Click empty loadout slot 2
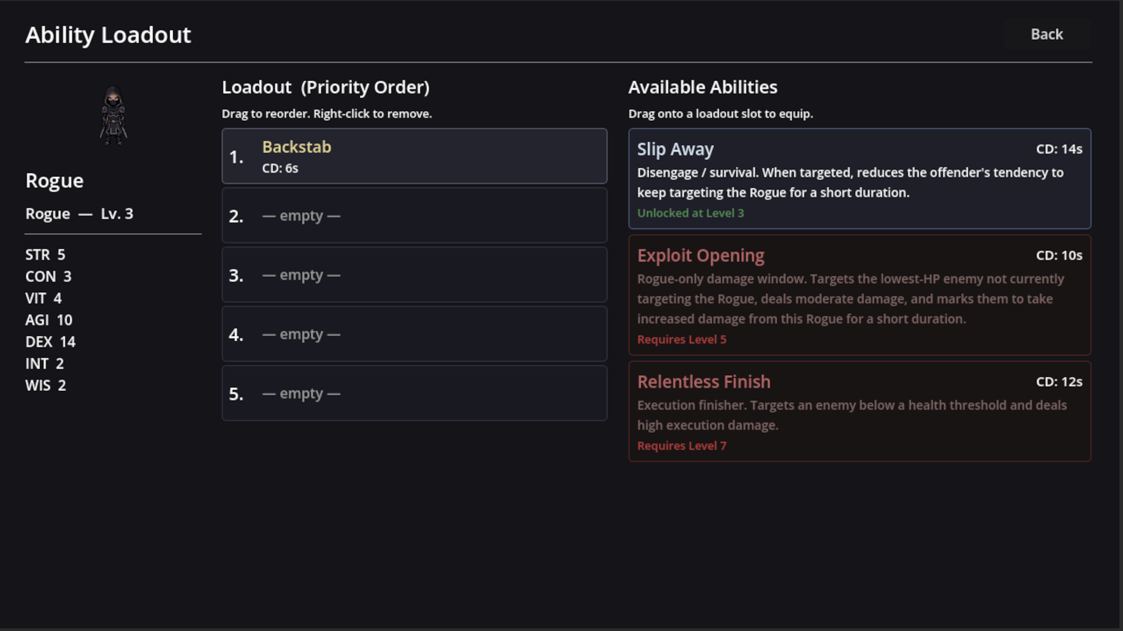Image resolution: width=1123 pixels, height=631 pixels. tap(414, 216)
